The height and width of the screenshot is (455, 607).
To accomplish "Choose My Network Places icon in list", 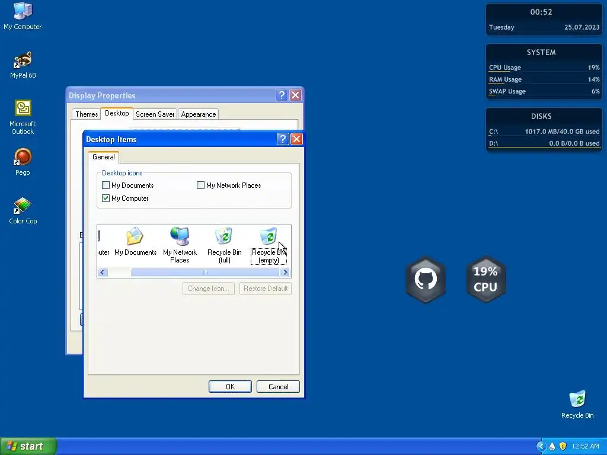I will point(180,245).
